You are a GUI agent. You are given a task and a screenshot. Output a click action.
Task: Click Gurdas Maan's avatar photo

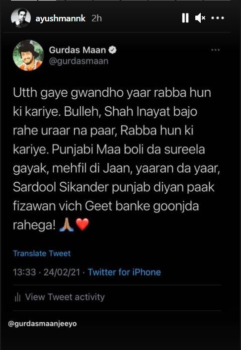(28, 55)
